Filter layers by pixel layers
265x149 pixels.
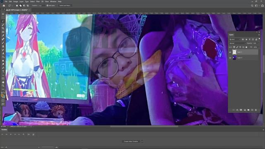coord(243,39)
